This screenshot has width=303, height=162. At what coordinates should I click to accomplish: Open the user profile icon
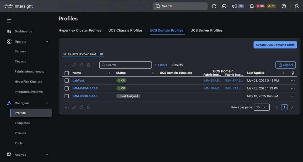(297, 6)
